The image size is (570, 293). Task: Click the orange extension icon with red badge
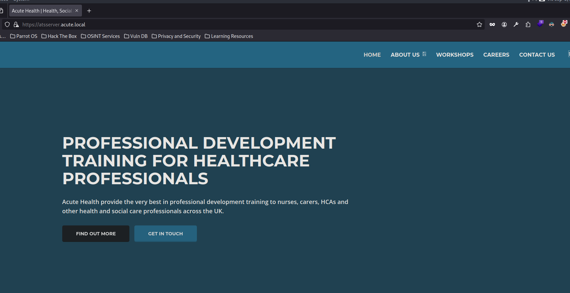coord(564,24)
